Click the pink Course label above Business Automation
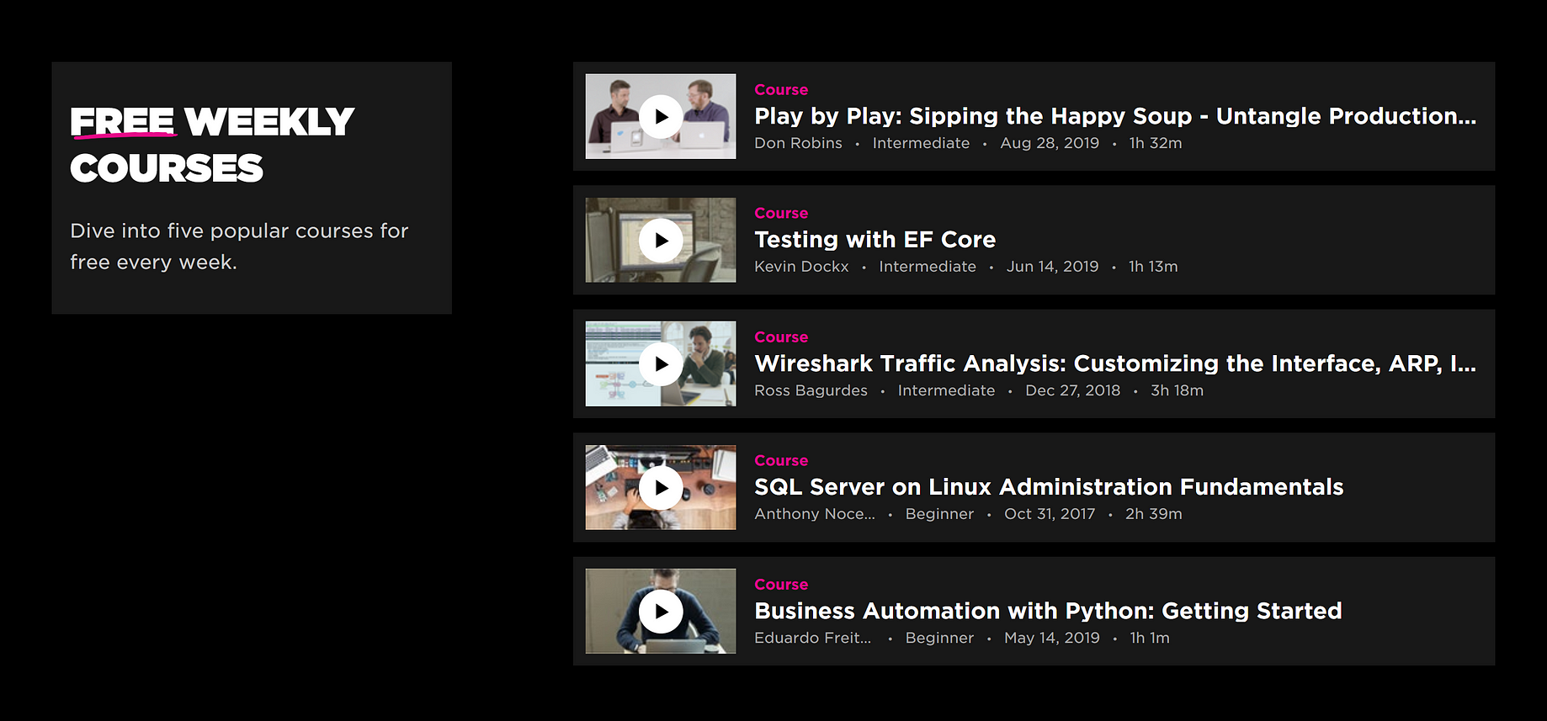 pos(781,584)
